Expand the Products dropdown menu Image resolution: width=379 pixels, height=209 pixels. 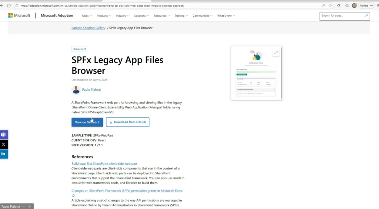pos(104,16)
